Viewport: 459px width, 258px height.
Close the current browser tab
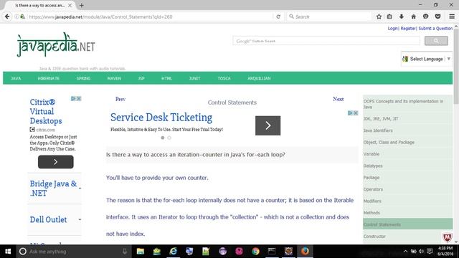pyautogui.click(x=70, y=5)
